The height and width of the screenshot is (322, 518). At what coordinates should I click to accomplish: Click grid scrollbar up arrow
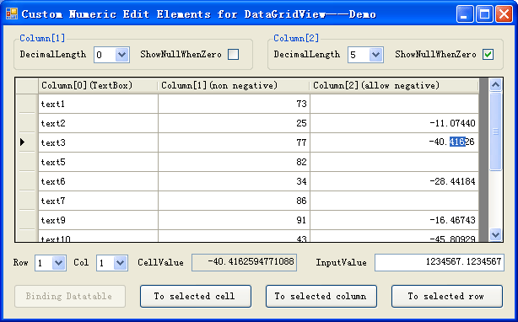(495, 85)
